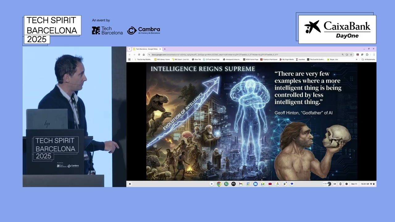Open the All Bookmarks folder
395x222 pixels.
tap(368, 59)
